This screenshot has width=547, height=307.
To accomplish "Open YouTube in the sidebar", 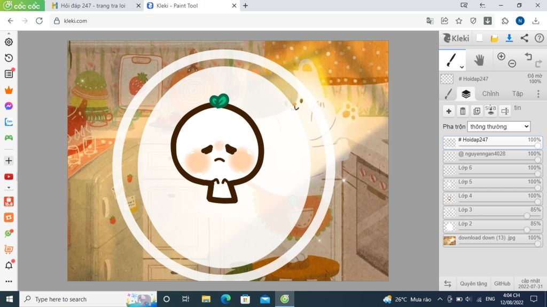I will point(9,177).
